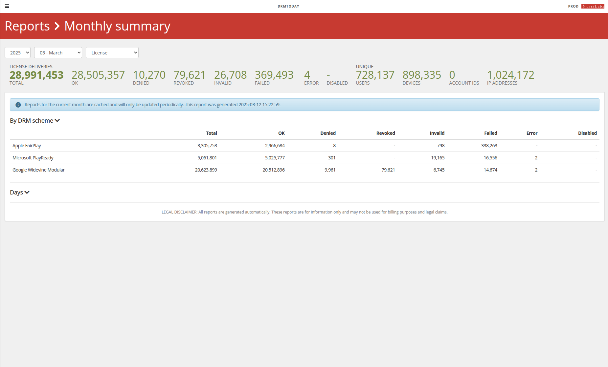
Task: Click the Reports breadcrumb link
Action: point(26,26)
